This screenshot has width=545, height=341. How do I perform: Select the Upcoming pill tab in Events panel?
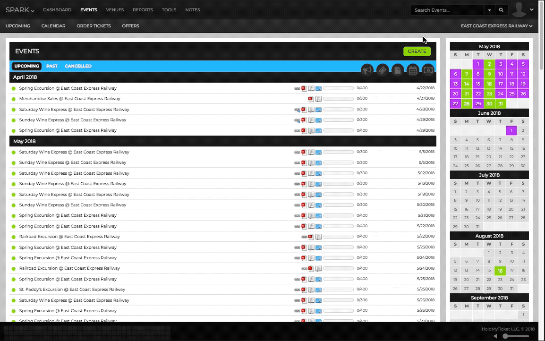point(27,66)
